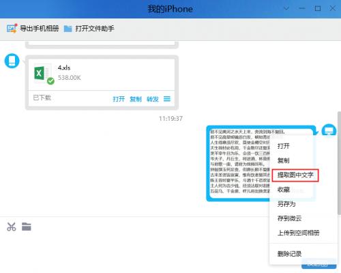Click the 转发 link for 4.xls
This screenshot has height=273, width=341.
(153, 99)
